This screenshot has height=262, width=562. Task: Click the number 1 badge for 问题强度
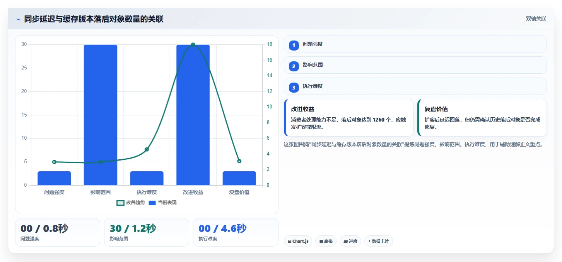pos(294,45)
